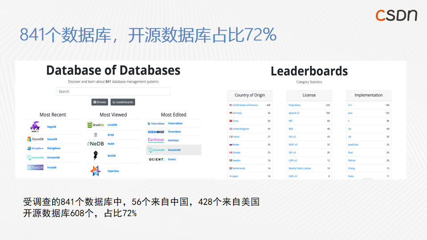Open the OceanBase link
Image resolution: width=427 pixels, height=240 pixels.
pyautogui.click(x=174, y=132)
